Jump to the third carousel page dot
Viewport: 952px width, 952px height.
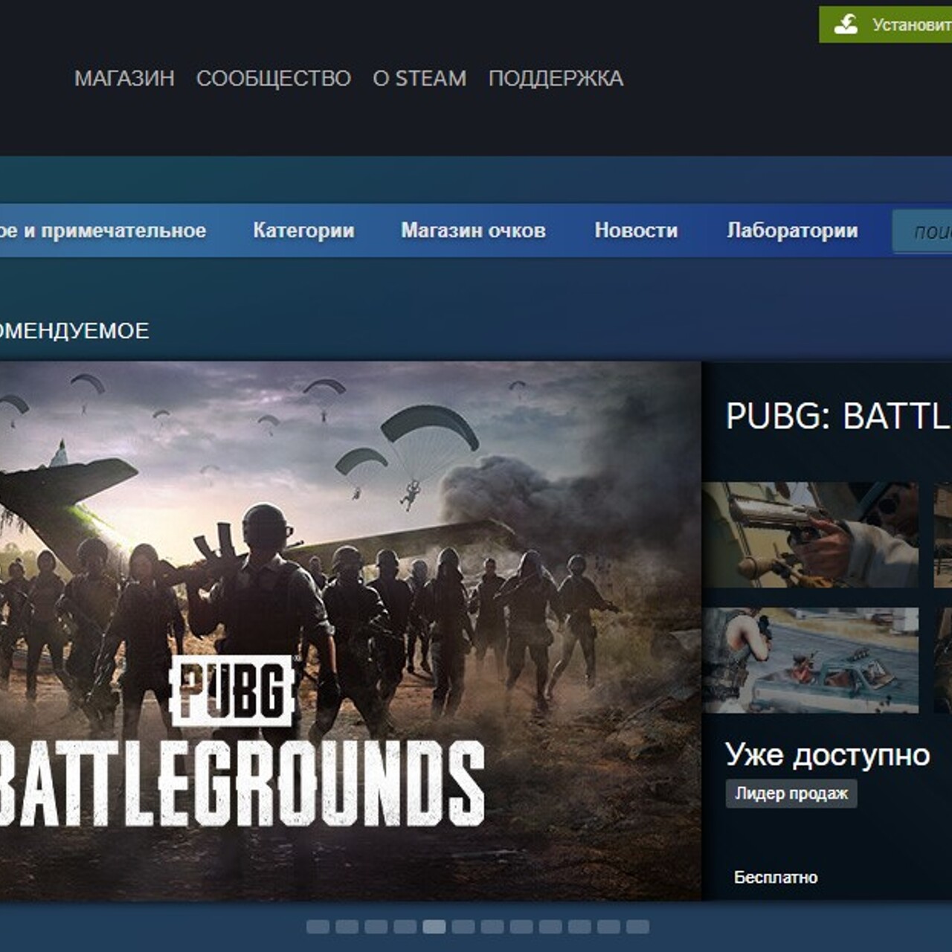pos(376,927)
